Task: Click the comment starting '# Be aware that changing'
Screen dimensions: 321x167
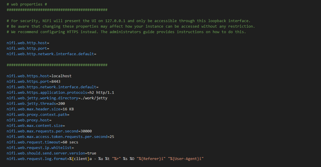Action: click(x=131, y=26)
